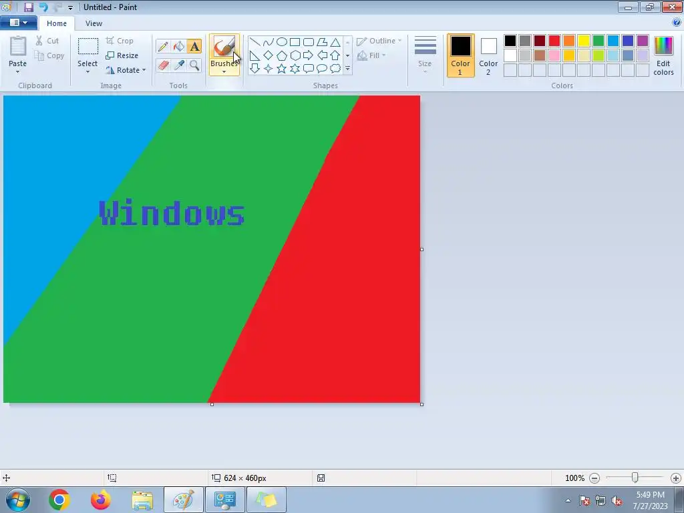Open the Rotate dropdown menu
This screenshot has height=513, width=684.
[126, 70]
